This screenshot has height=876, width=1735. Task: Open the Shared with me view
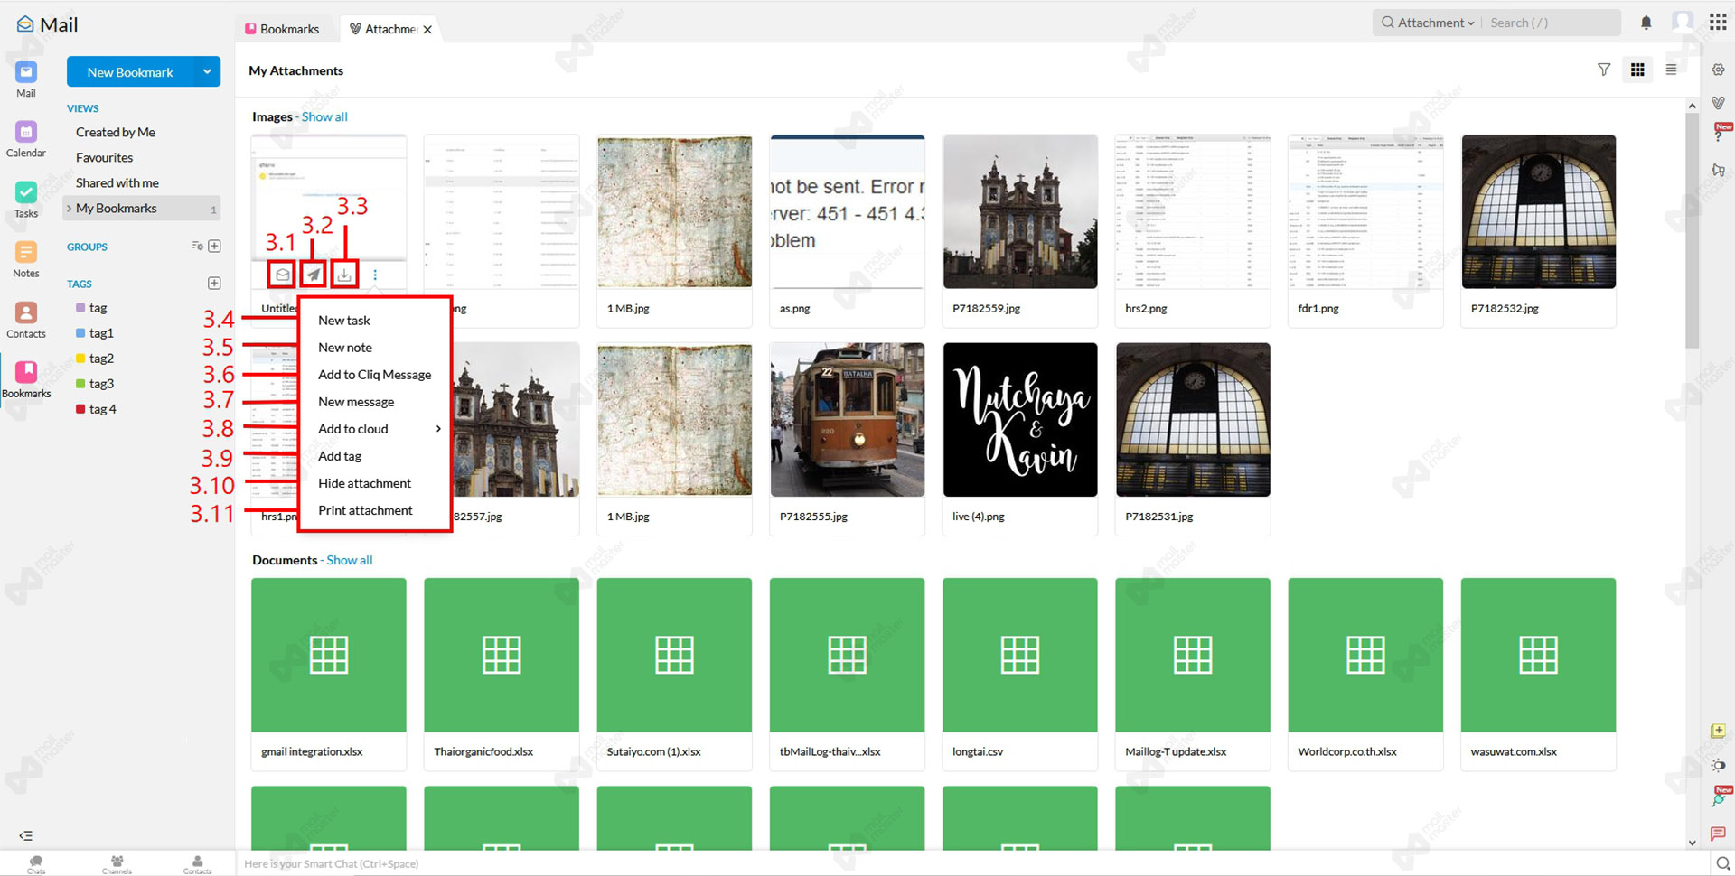point(117,182)
